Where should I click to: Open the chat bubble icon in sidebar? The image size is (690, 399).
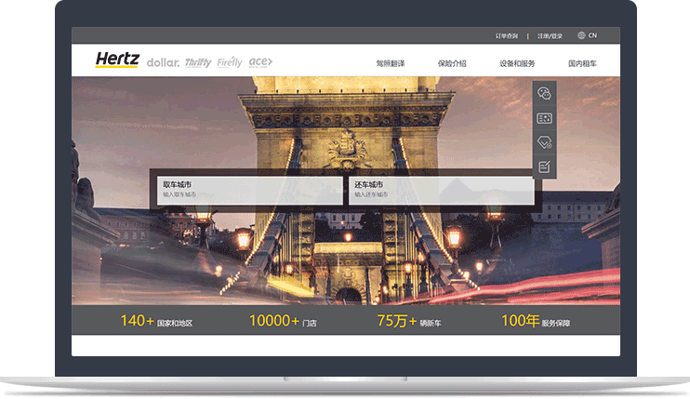pos(545,94)
